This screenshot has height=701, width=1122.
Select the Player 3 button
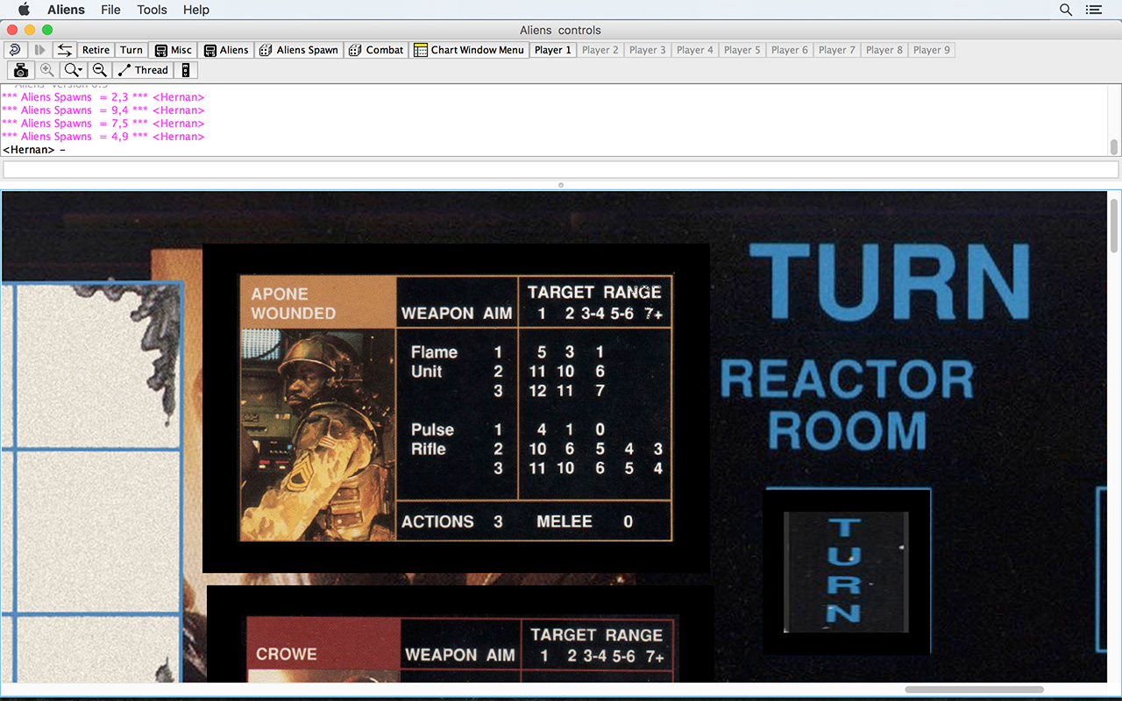(x=648, y=50)
